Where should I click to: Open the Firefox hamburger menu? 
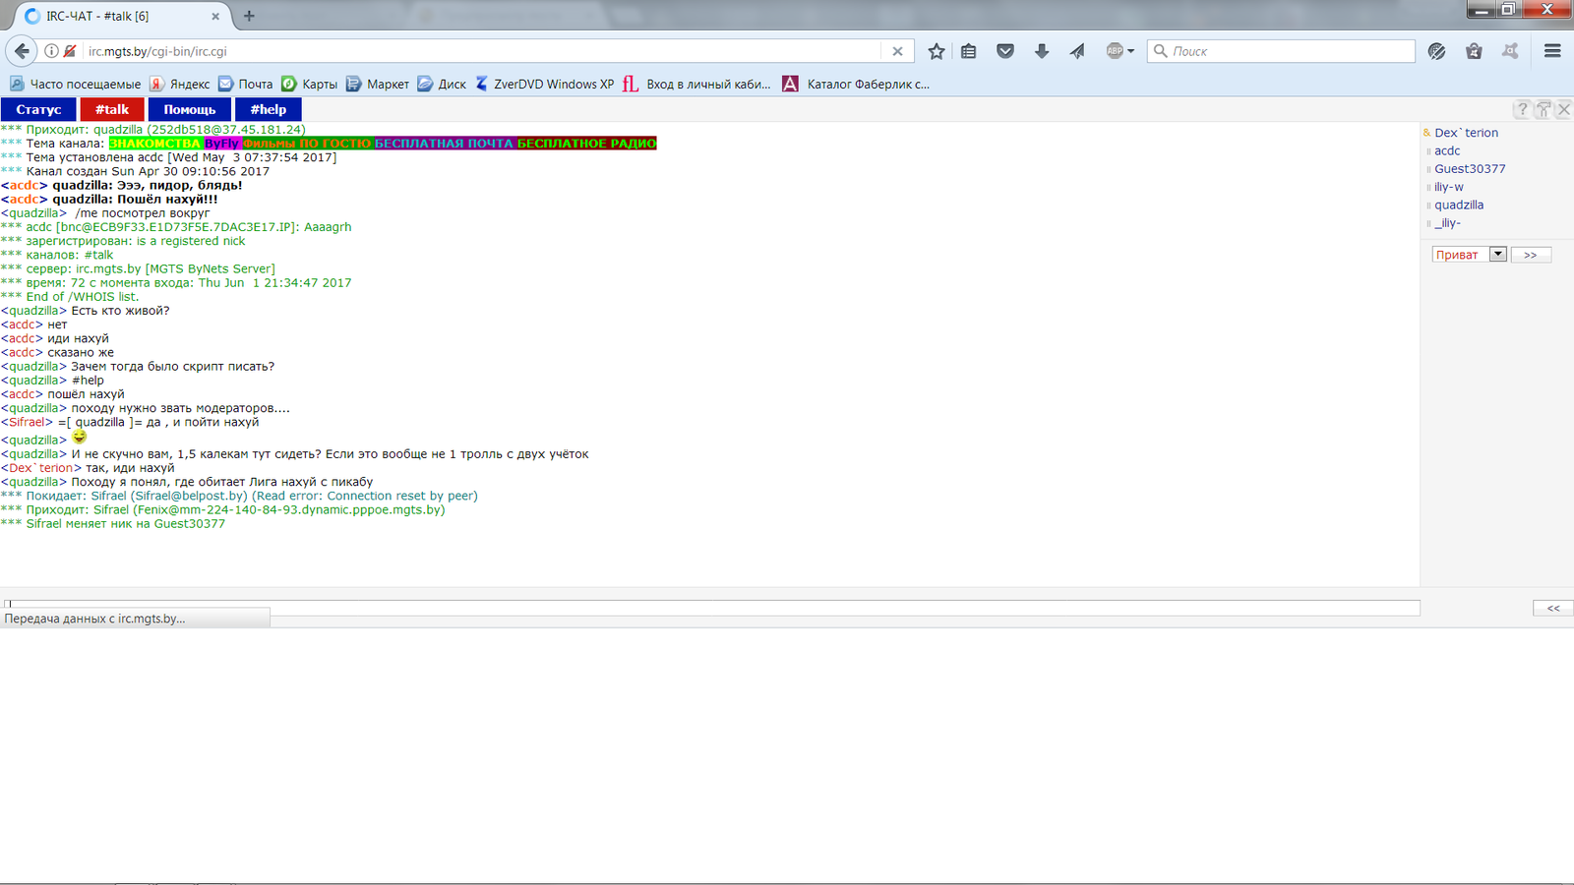point(1552,51)
